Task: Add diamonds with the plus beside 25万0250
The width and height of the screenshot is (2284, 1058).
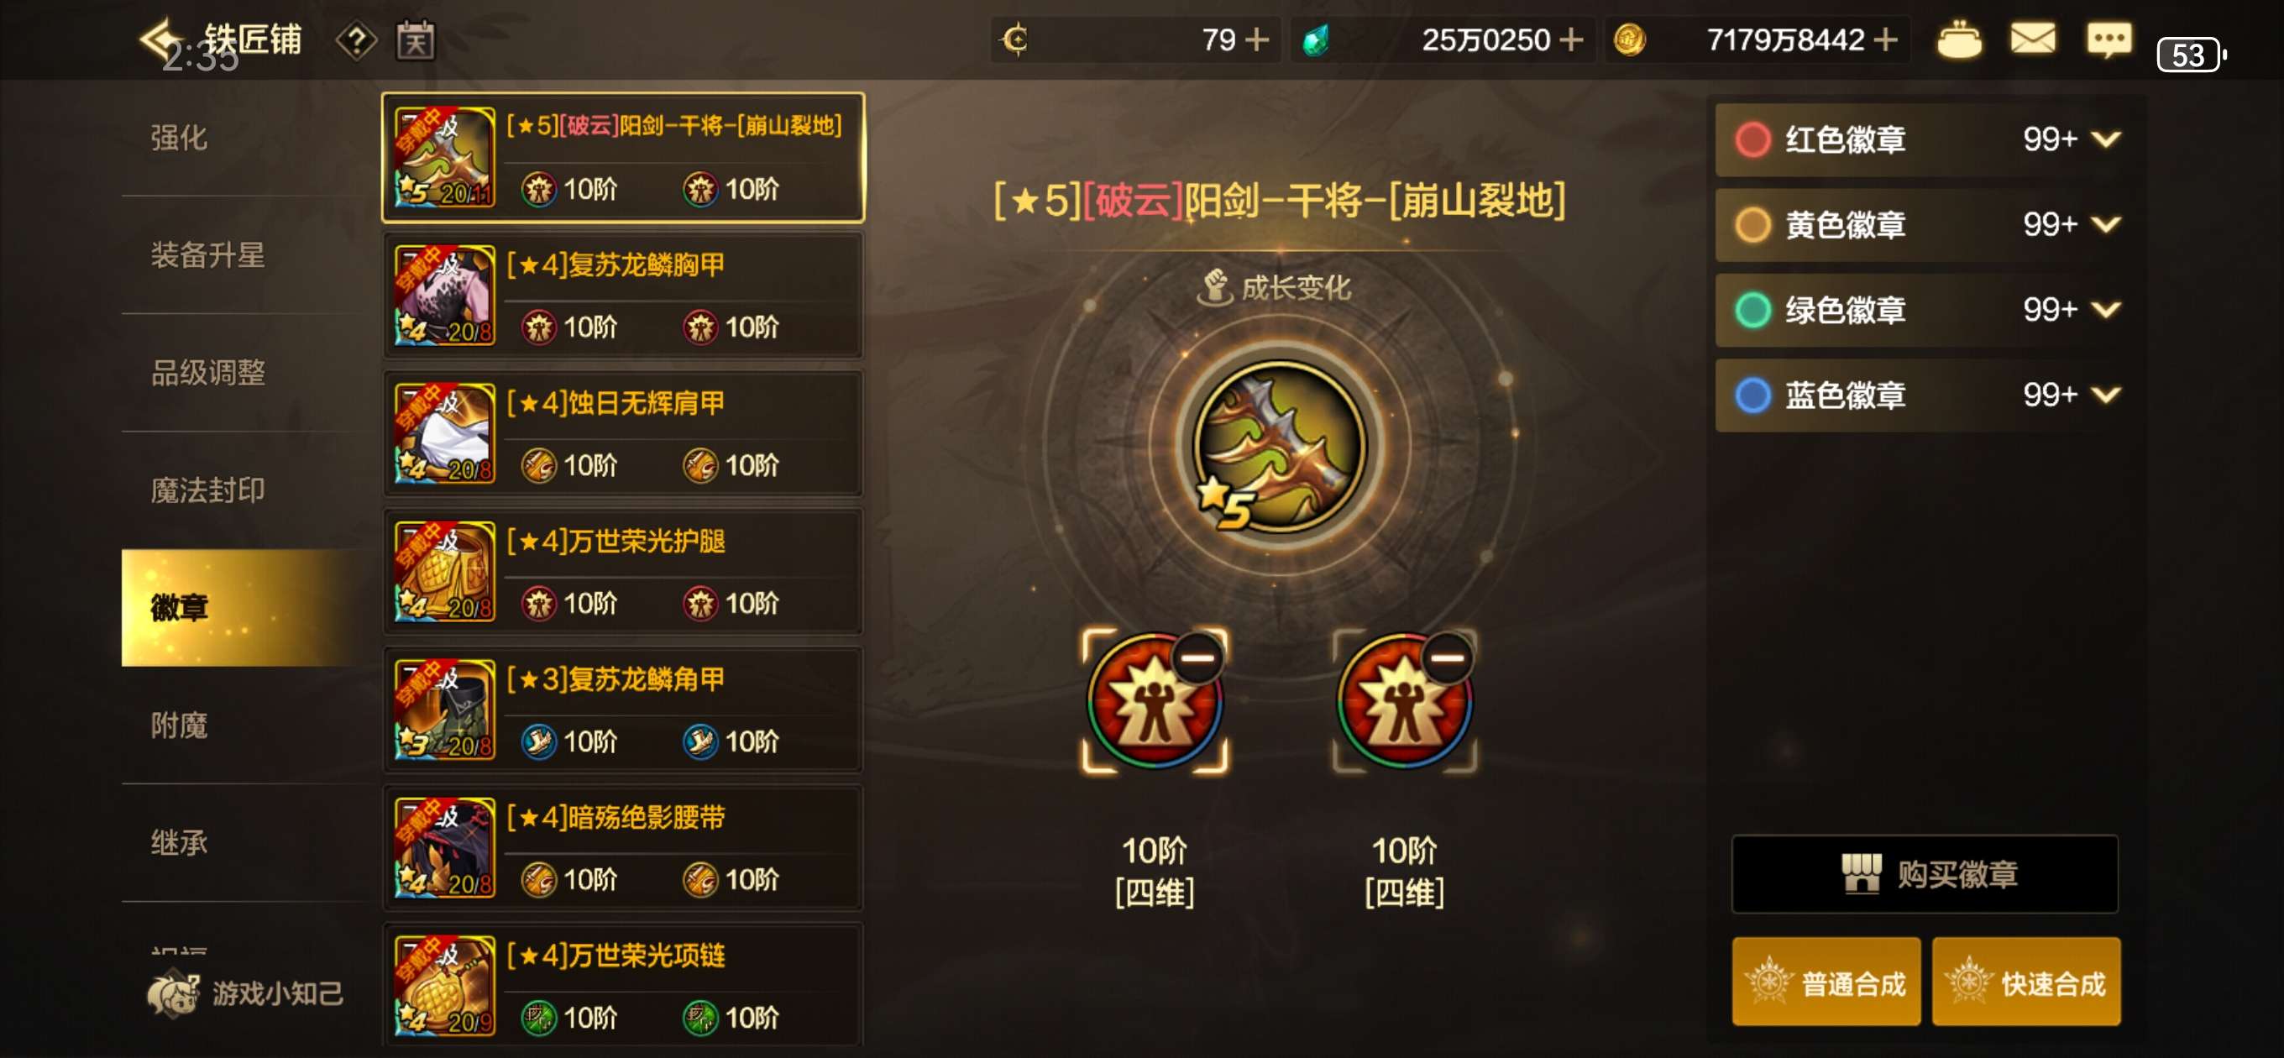Action: tap(1570, 40)
